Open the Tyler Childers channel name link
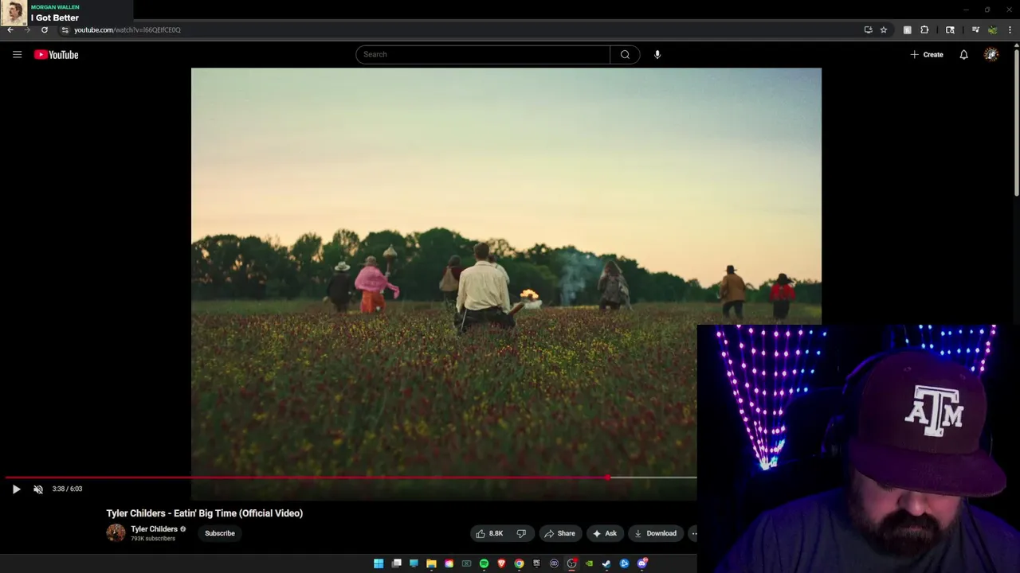The width and height of the screenshot is (1020, 573). click(x=154, y=529)
